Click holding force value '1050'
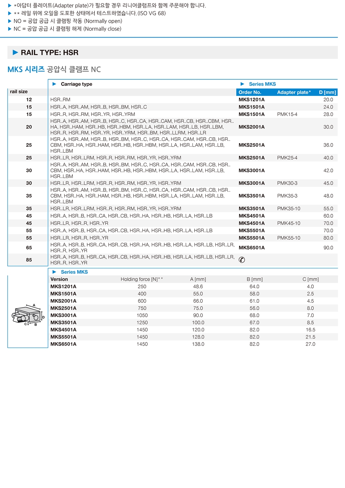345x488 pixels. tap(142, 315)
